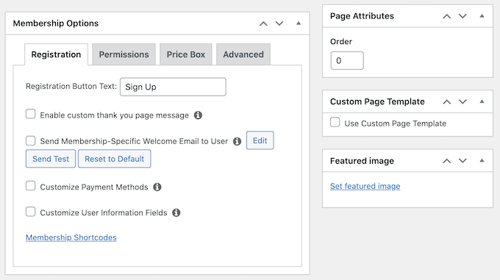
Task: Click the Page Attributes panel title
Action: click(x=362, y=16)
